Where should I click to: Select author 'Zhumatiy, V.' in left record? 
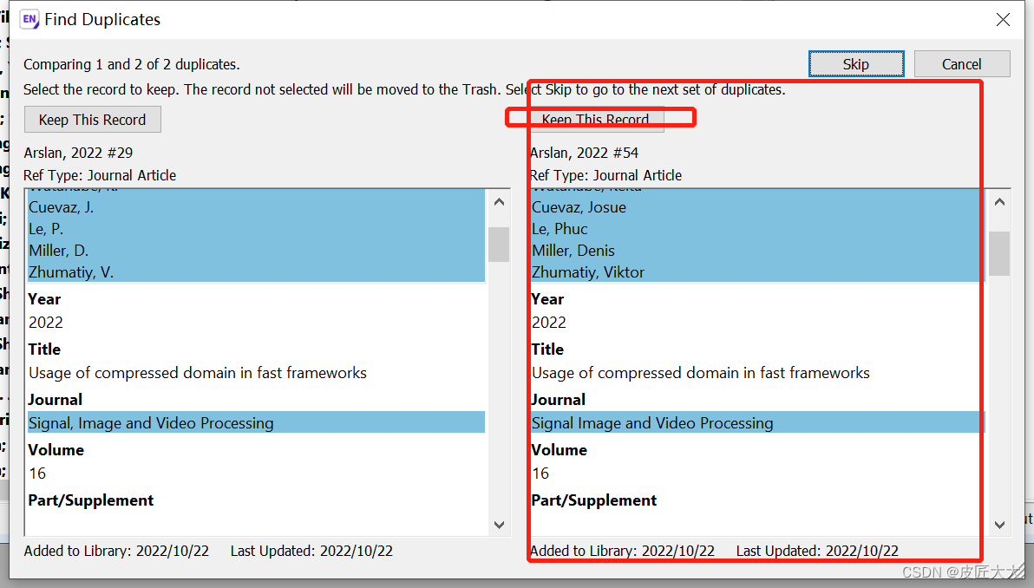click(71, 272)
